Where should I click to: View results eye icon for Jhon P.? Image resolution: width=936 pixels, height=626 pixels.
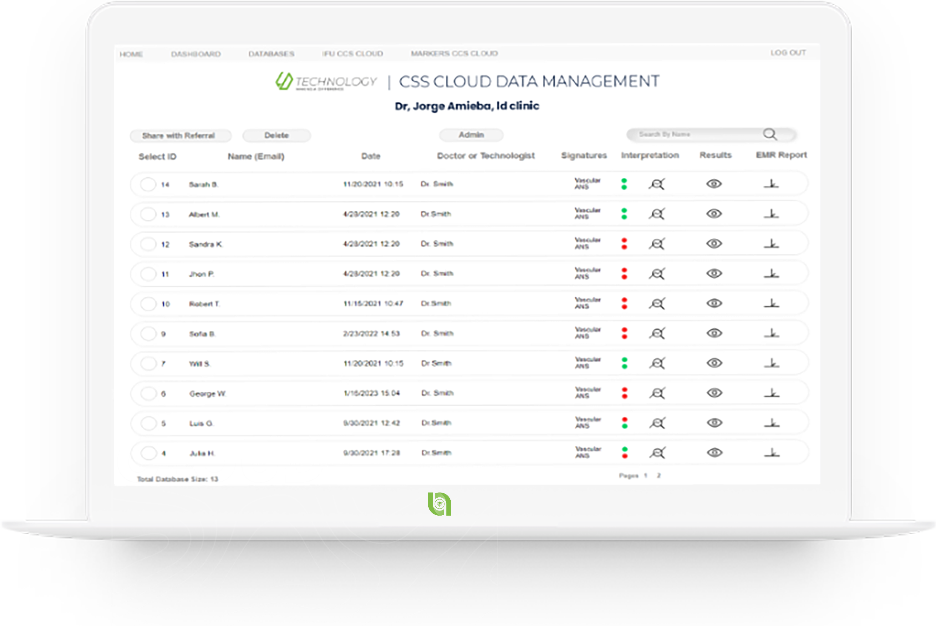(714, 274)
